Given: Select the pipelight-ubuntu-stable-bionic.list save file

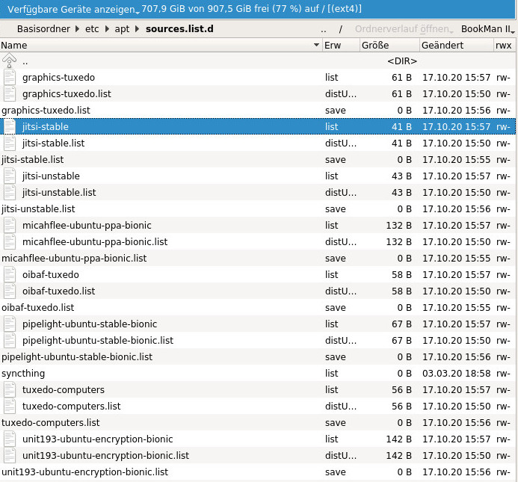Looking at the screenshot, I should click(258, 356).
